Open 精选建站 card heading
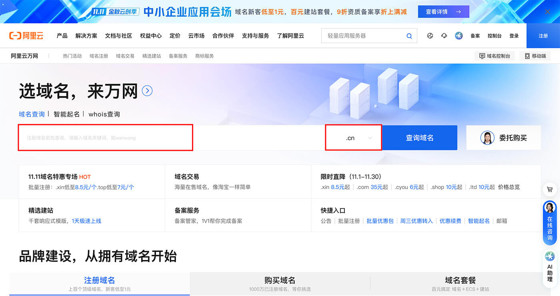 click(41, 211)
